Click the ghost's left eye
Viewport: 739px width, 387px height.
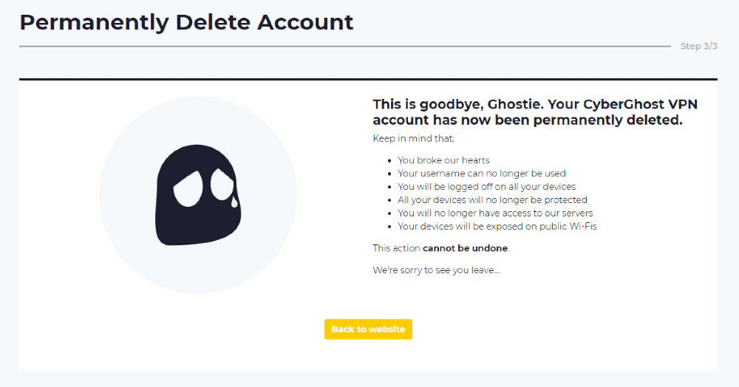tap(188, 189)
